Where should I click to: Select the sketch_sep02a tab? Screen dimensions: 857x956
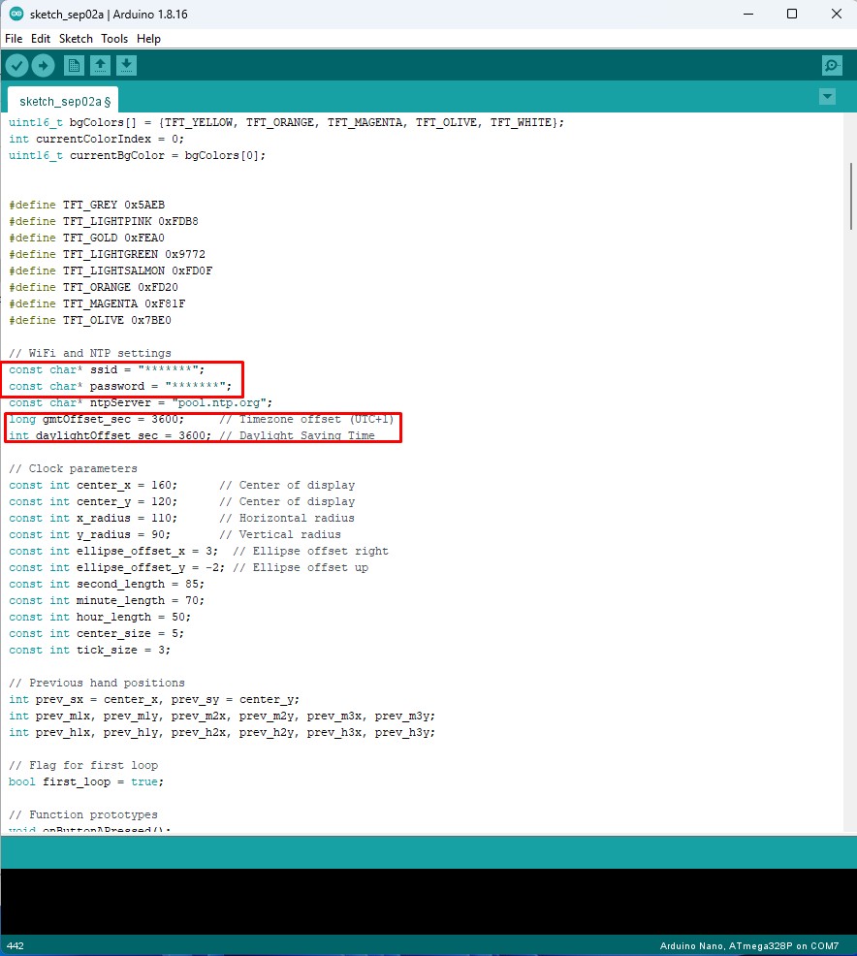[x=64, y=101]
